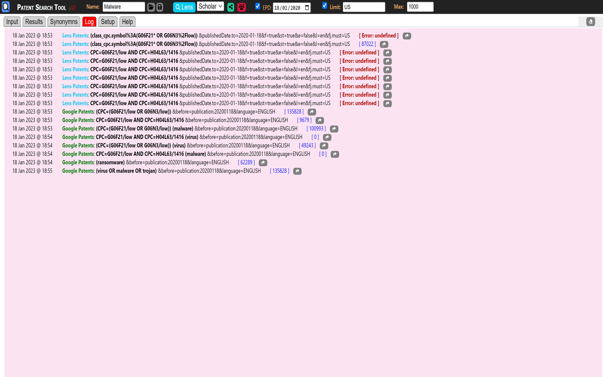Open the EPD date calendar picker icon
Image resolution: width=603 pixels, height=377 pixels.
click(x=307, y=8)
